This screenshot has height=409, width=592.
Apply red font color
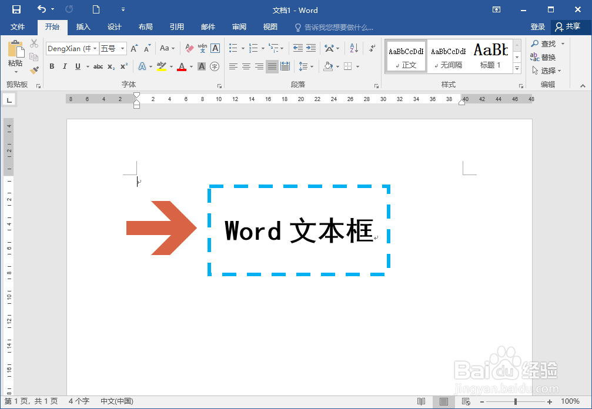[182, 67]
